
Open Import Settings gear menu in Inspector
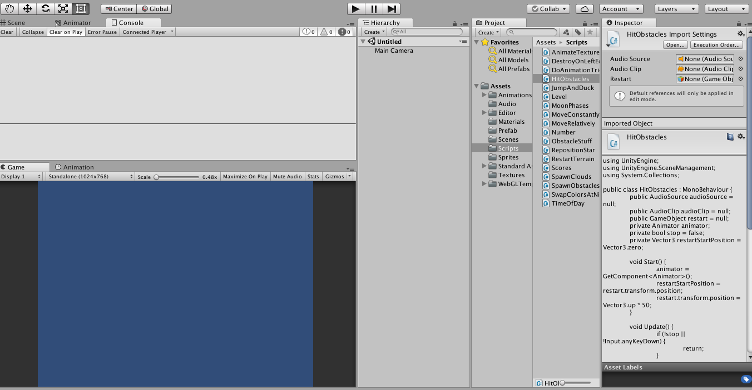click(x=741, y=34)
